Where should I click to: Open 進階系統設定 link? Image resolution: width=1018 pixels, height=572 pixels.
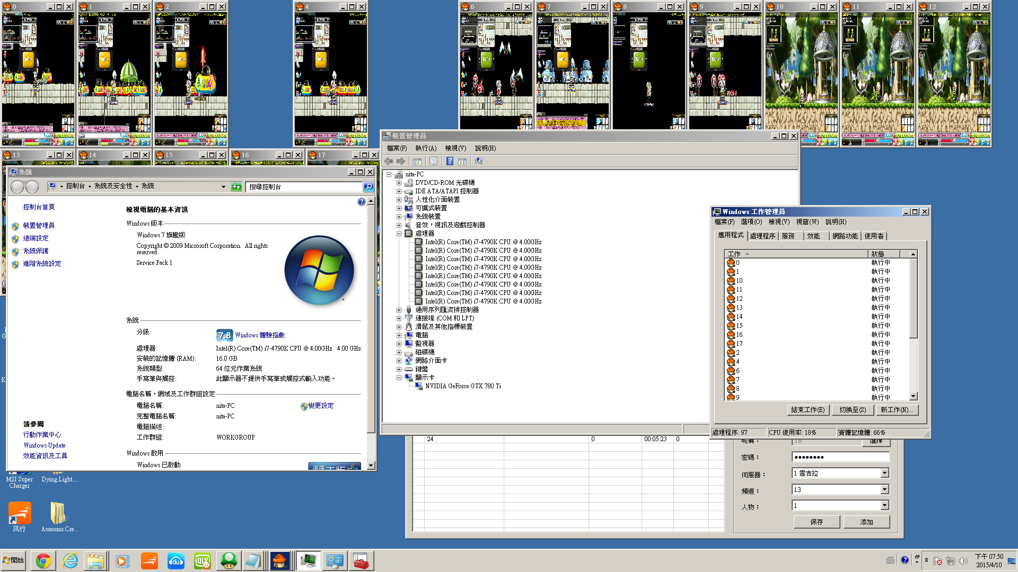[x=42, y=264]
